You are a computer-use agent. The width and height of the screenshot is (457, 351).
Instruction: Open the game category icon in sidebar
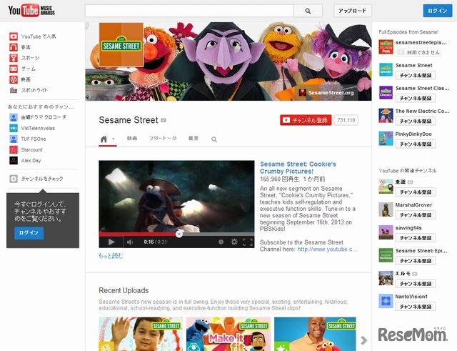click(14, 69)
